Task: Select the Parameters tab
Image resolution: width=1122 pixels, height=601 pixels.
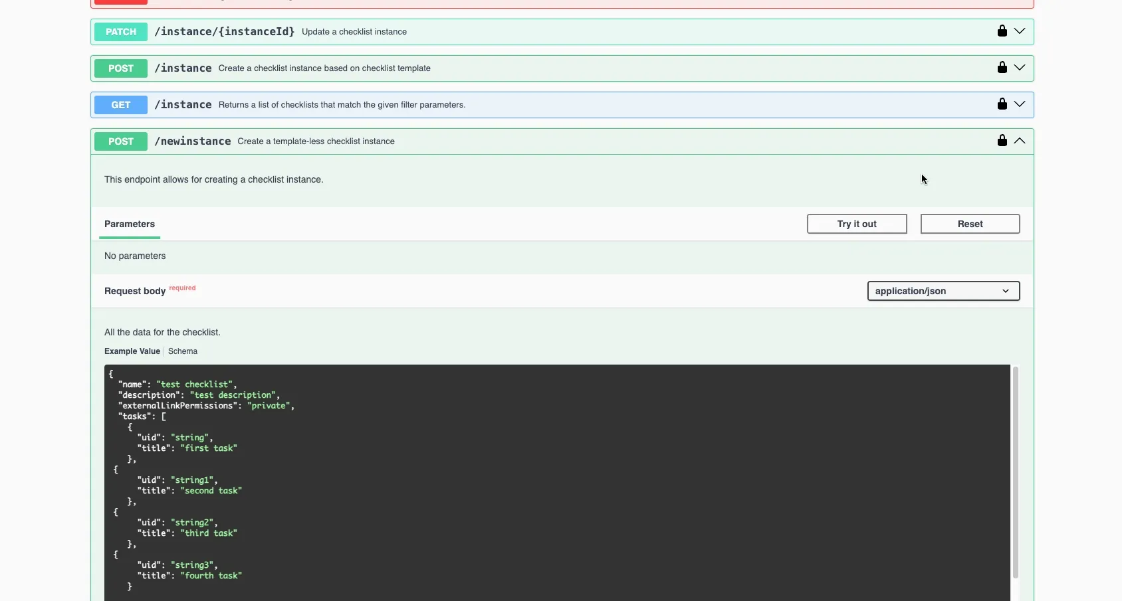Action: (x=130, y=224)
